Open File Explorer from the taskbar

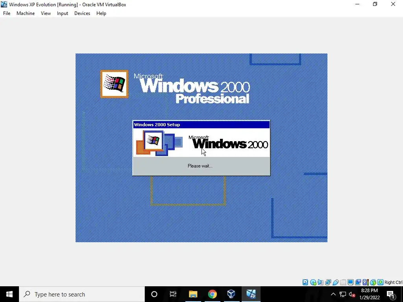coord(193,294)
